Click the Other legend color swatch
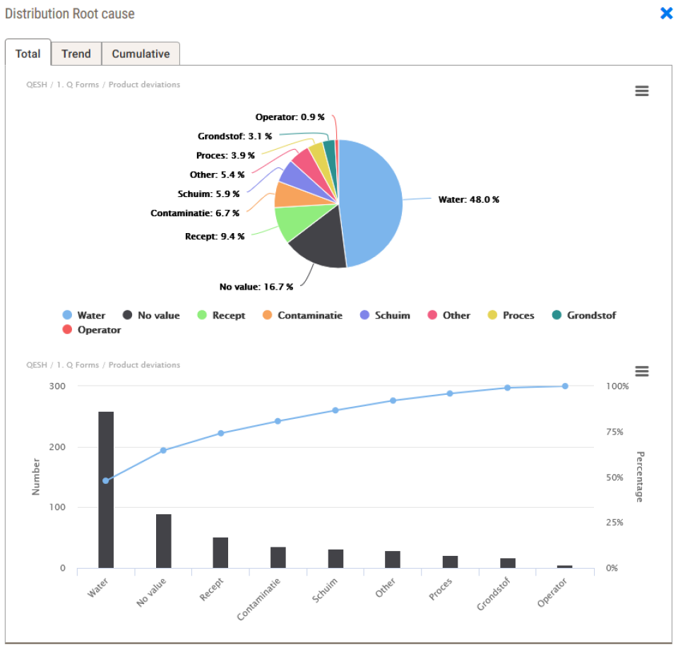678x652 pixels. pos(431,315)
